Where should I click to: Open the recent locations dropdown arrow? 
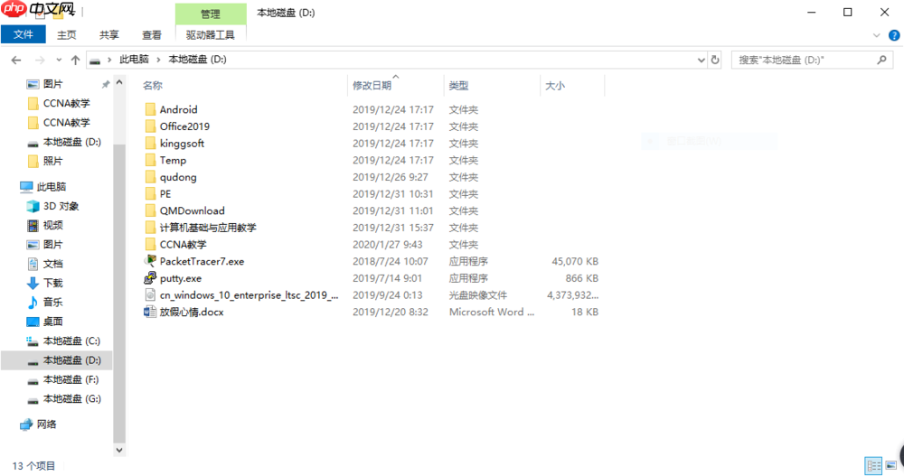pos(59,60)
